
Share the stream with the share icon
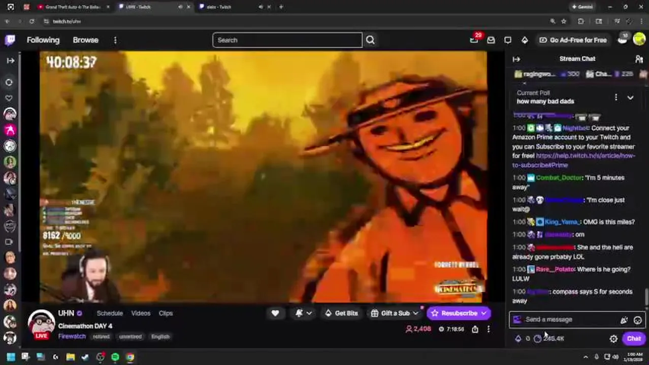click(x=475, y=330)
